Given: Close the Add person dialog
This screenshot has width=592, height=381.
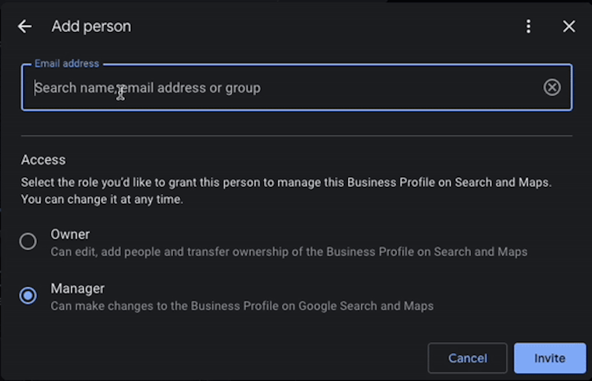Looking at the screenshot, I should pyautogui.click(x=569, y=26).
